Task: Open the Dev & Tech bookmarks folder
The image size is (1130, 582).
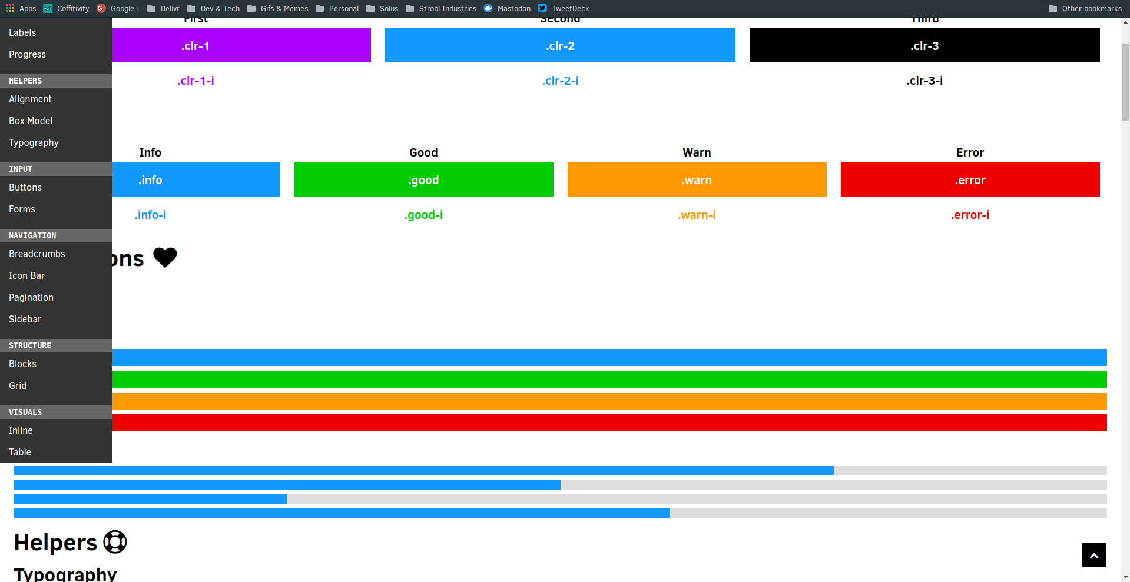Action: tap(213, 8)
